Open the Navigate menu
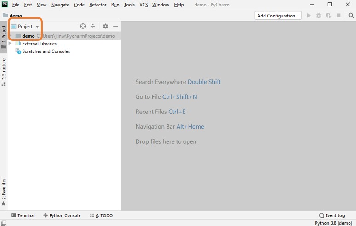Viewport: 356px width, 226px height. (60, 5)
